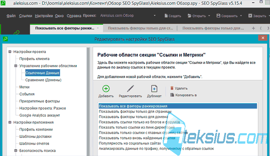
Task: Add new workspace tab with plus icon
Action: pyautogui.click(x=253, y=28)
